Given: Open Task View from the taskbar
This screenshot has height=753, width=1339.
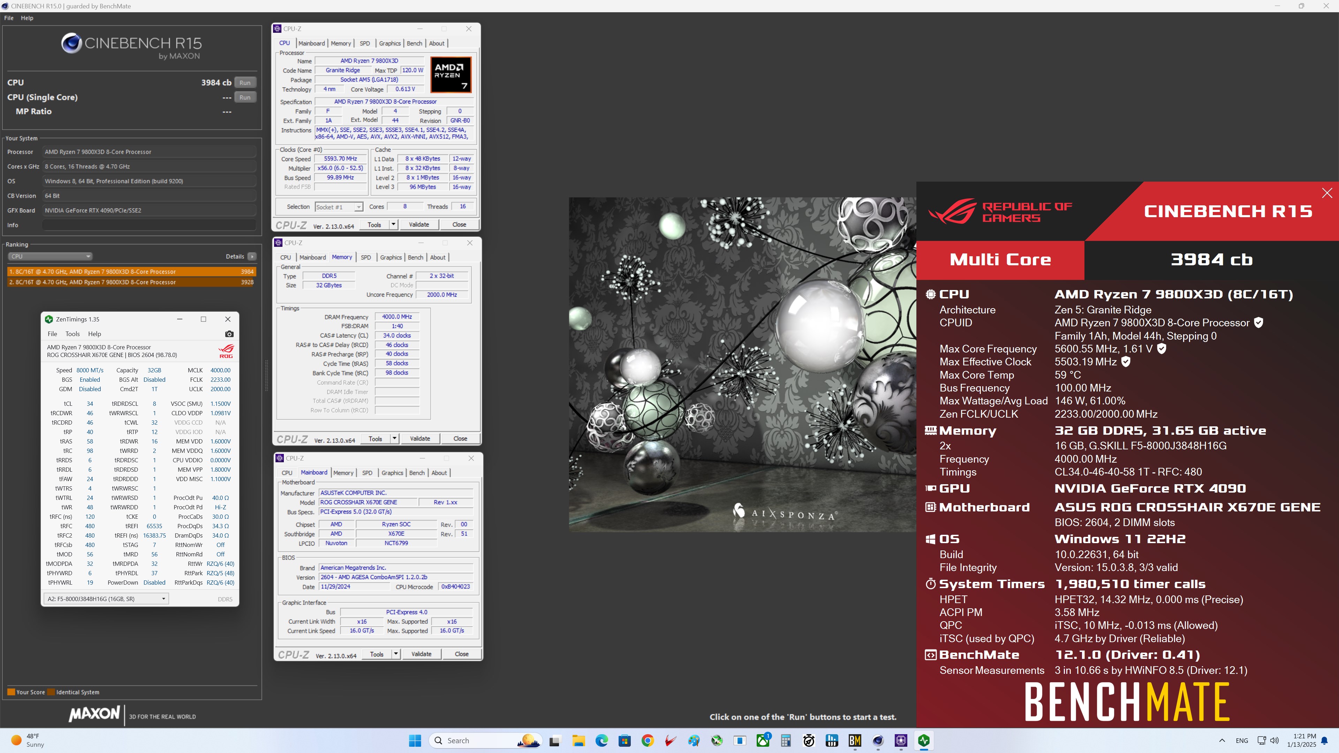Looking at the screenshot, I should point(555,740).
